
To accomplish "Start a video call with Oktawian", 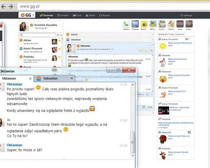I will click(x=141, y=51).
